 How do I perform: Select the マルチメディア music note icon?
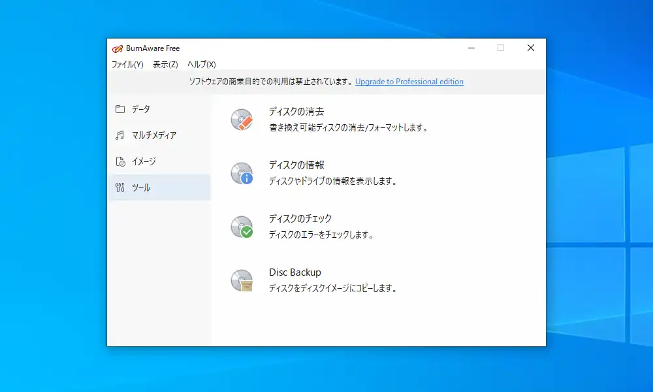pos(121,135)
